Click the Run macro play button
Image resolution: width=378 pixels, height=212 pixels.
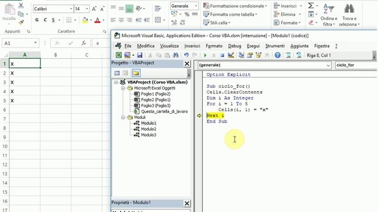(205, 55)
